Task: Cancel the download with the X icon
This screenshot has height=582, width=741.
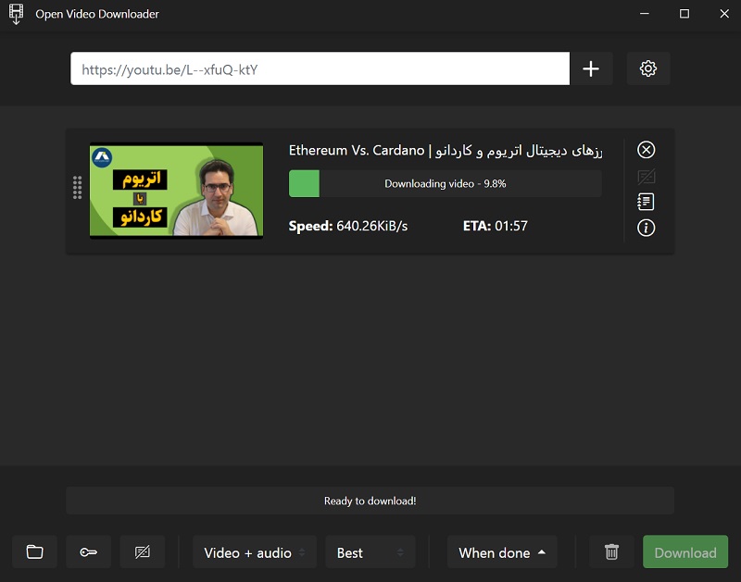Action: pos(647,150)
